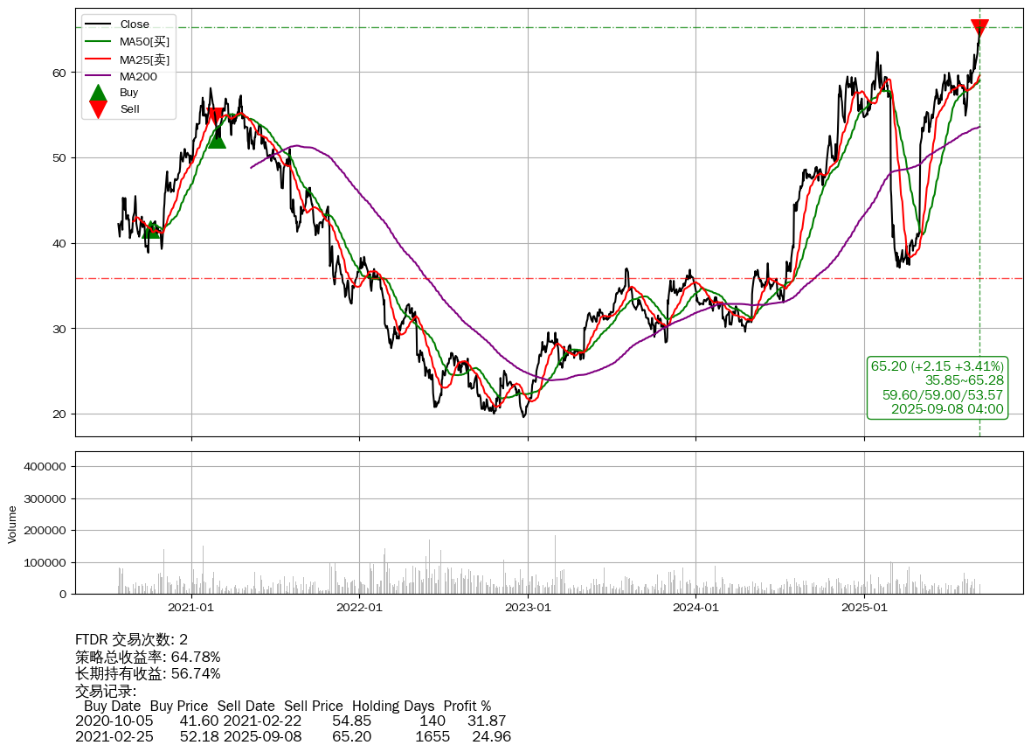Click the red sell marker at the chart's top right
The height and width of the screenshot is (752, 1031).
tap(979, 28)
